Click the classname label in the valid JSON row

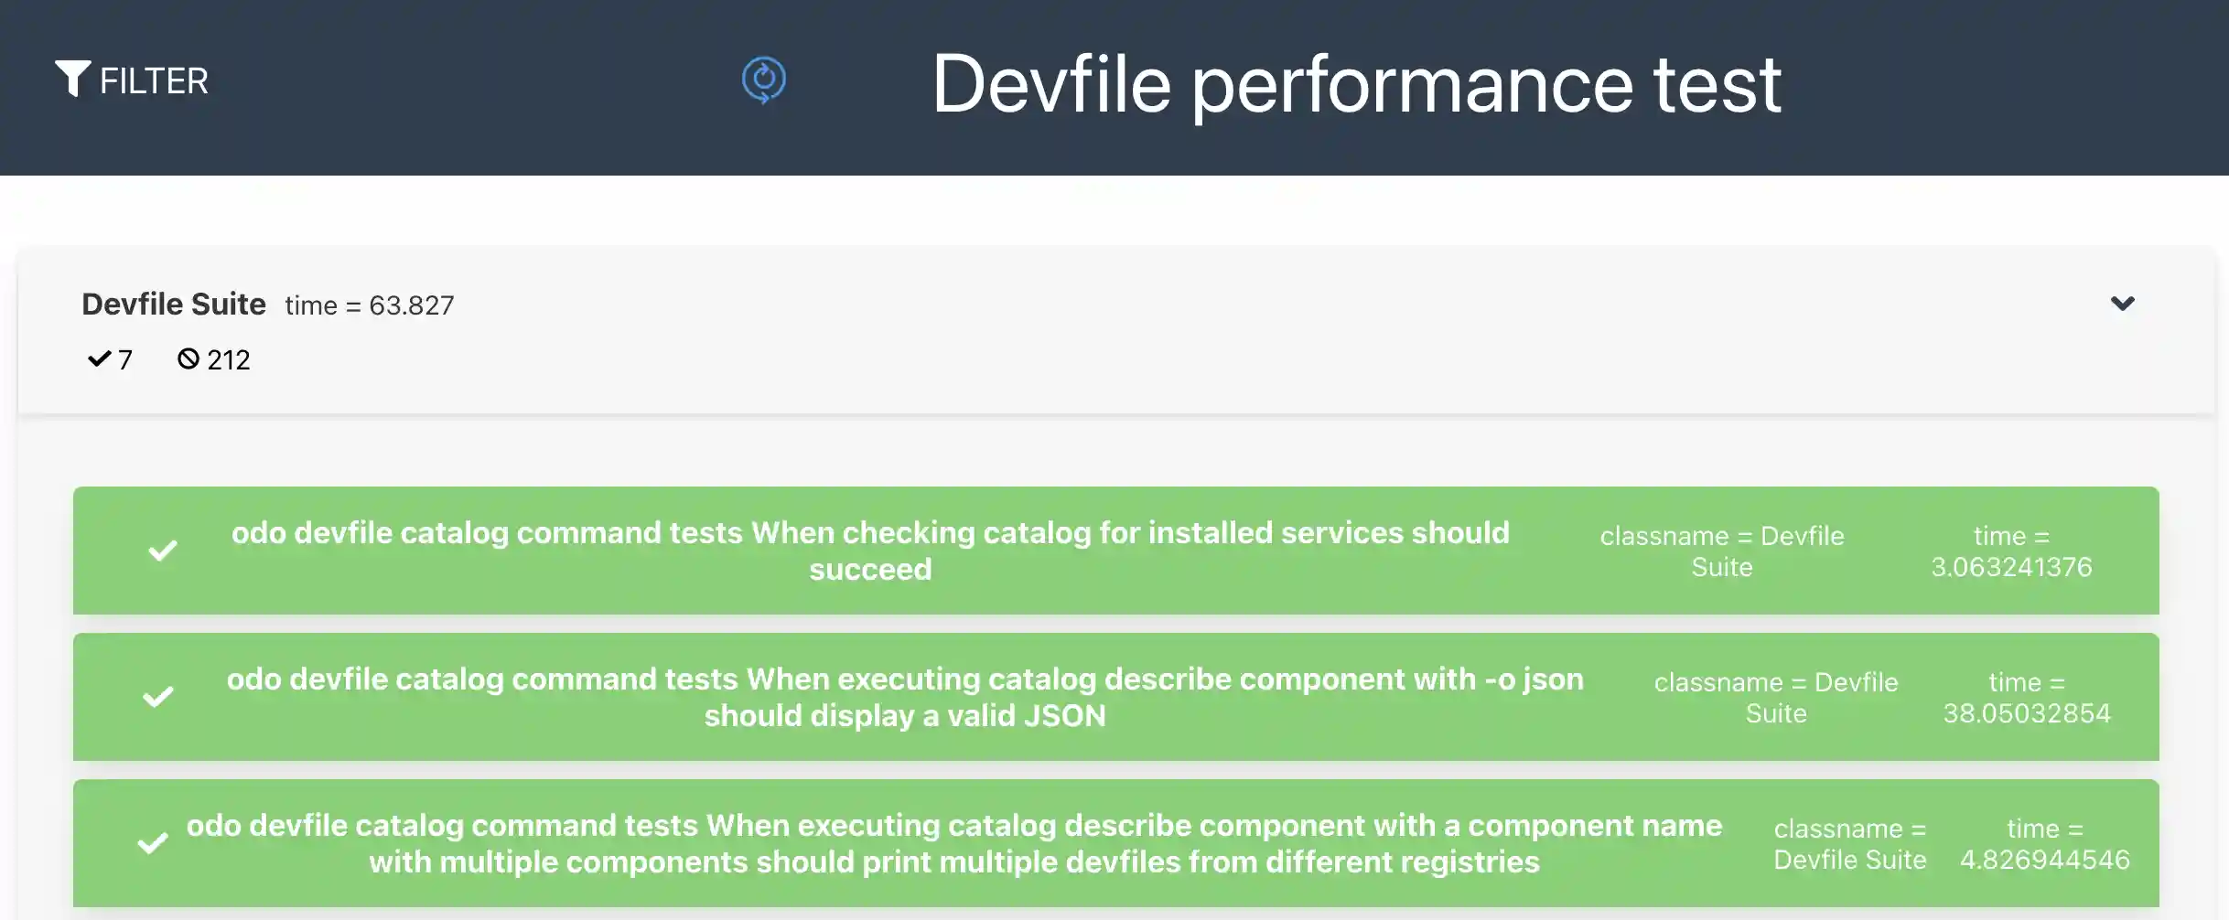1775,698
